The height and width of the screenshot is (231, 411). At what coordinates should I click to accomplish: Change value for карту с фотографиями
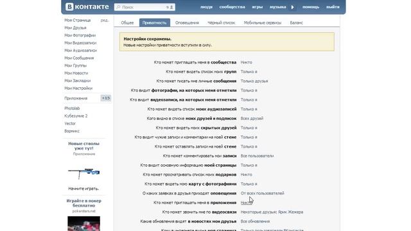pos(249,184)
